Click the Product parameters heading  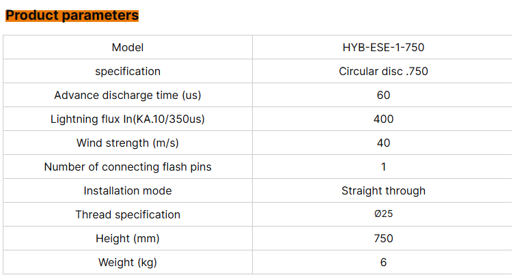point(72,16)
